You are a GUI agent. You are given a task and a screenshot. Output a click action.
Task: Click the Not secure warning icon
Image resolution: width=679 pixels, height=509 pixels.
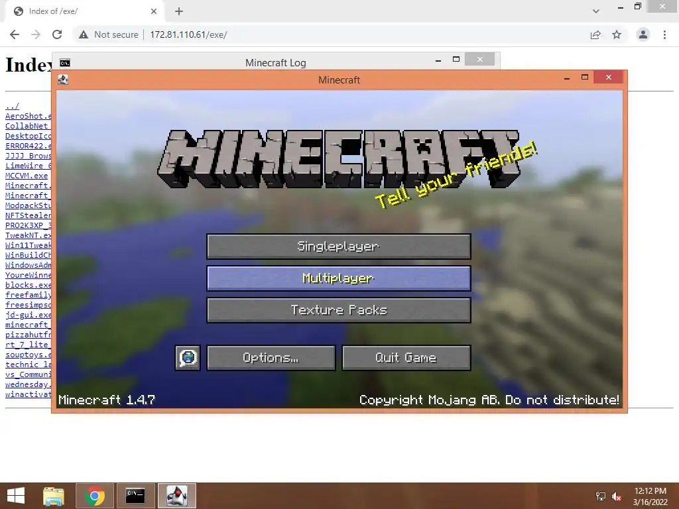pos(84,34)
